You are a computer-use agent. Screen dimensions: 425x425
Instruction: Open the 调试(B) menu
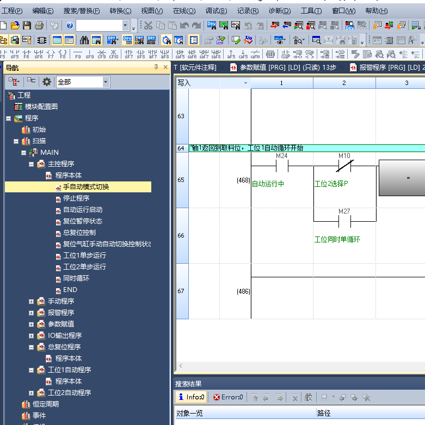point(216,11)
